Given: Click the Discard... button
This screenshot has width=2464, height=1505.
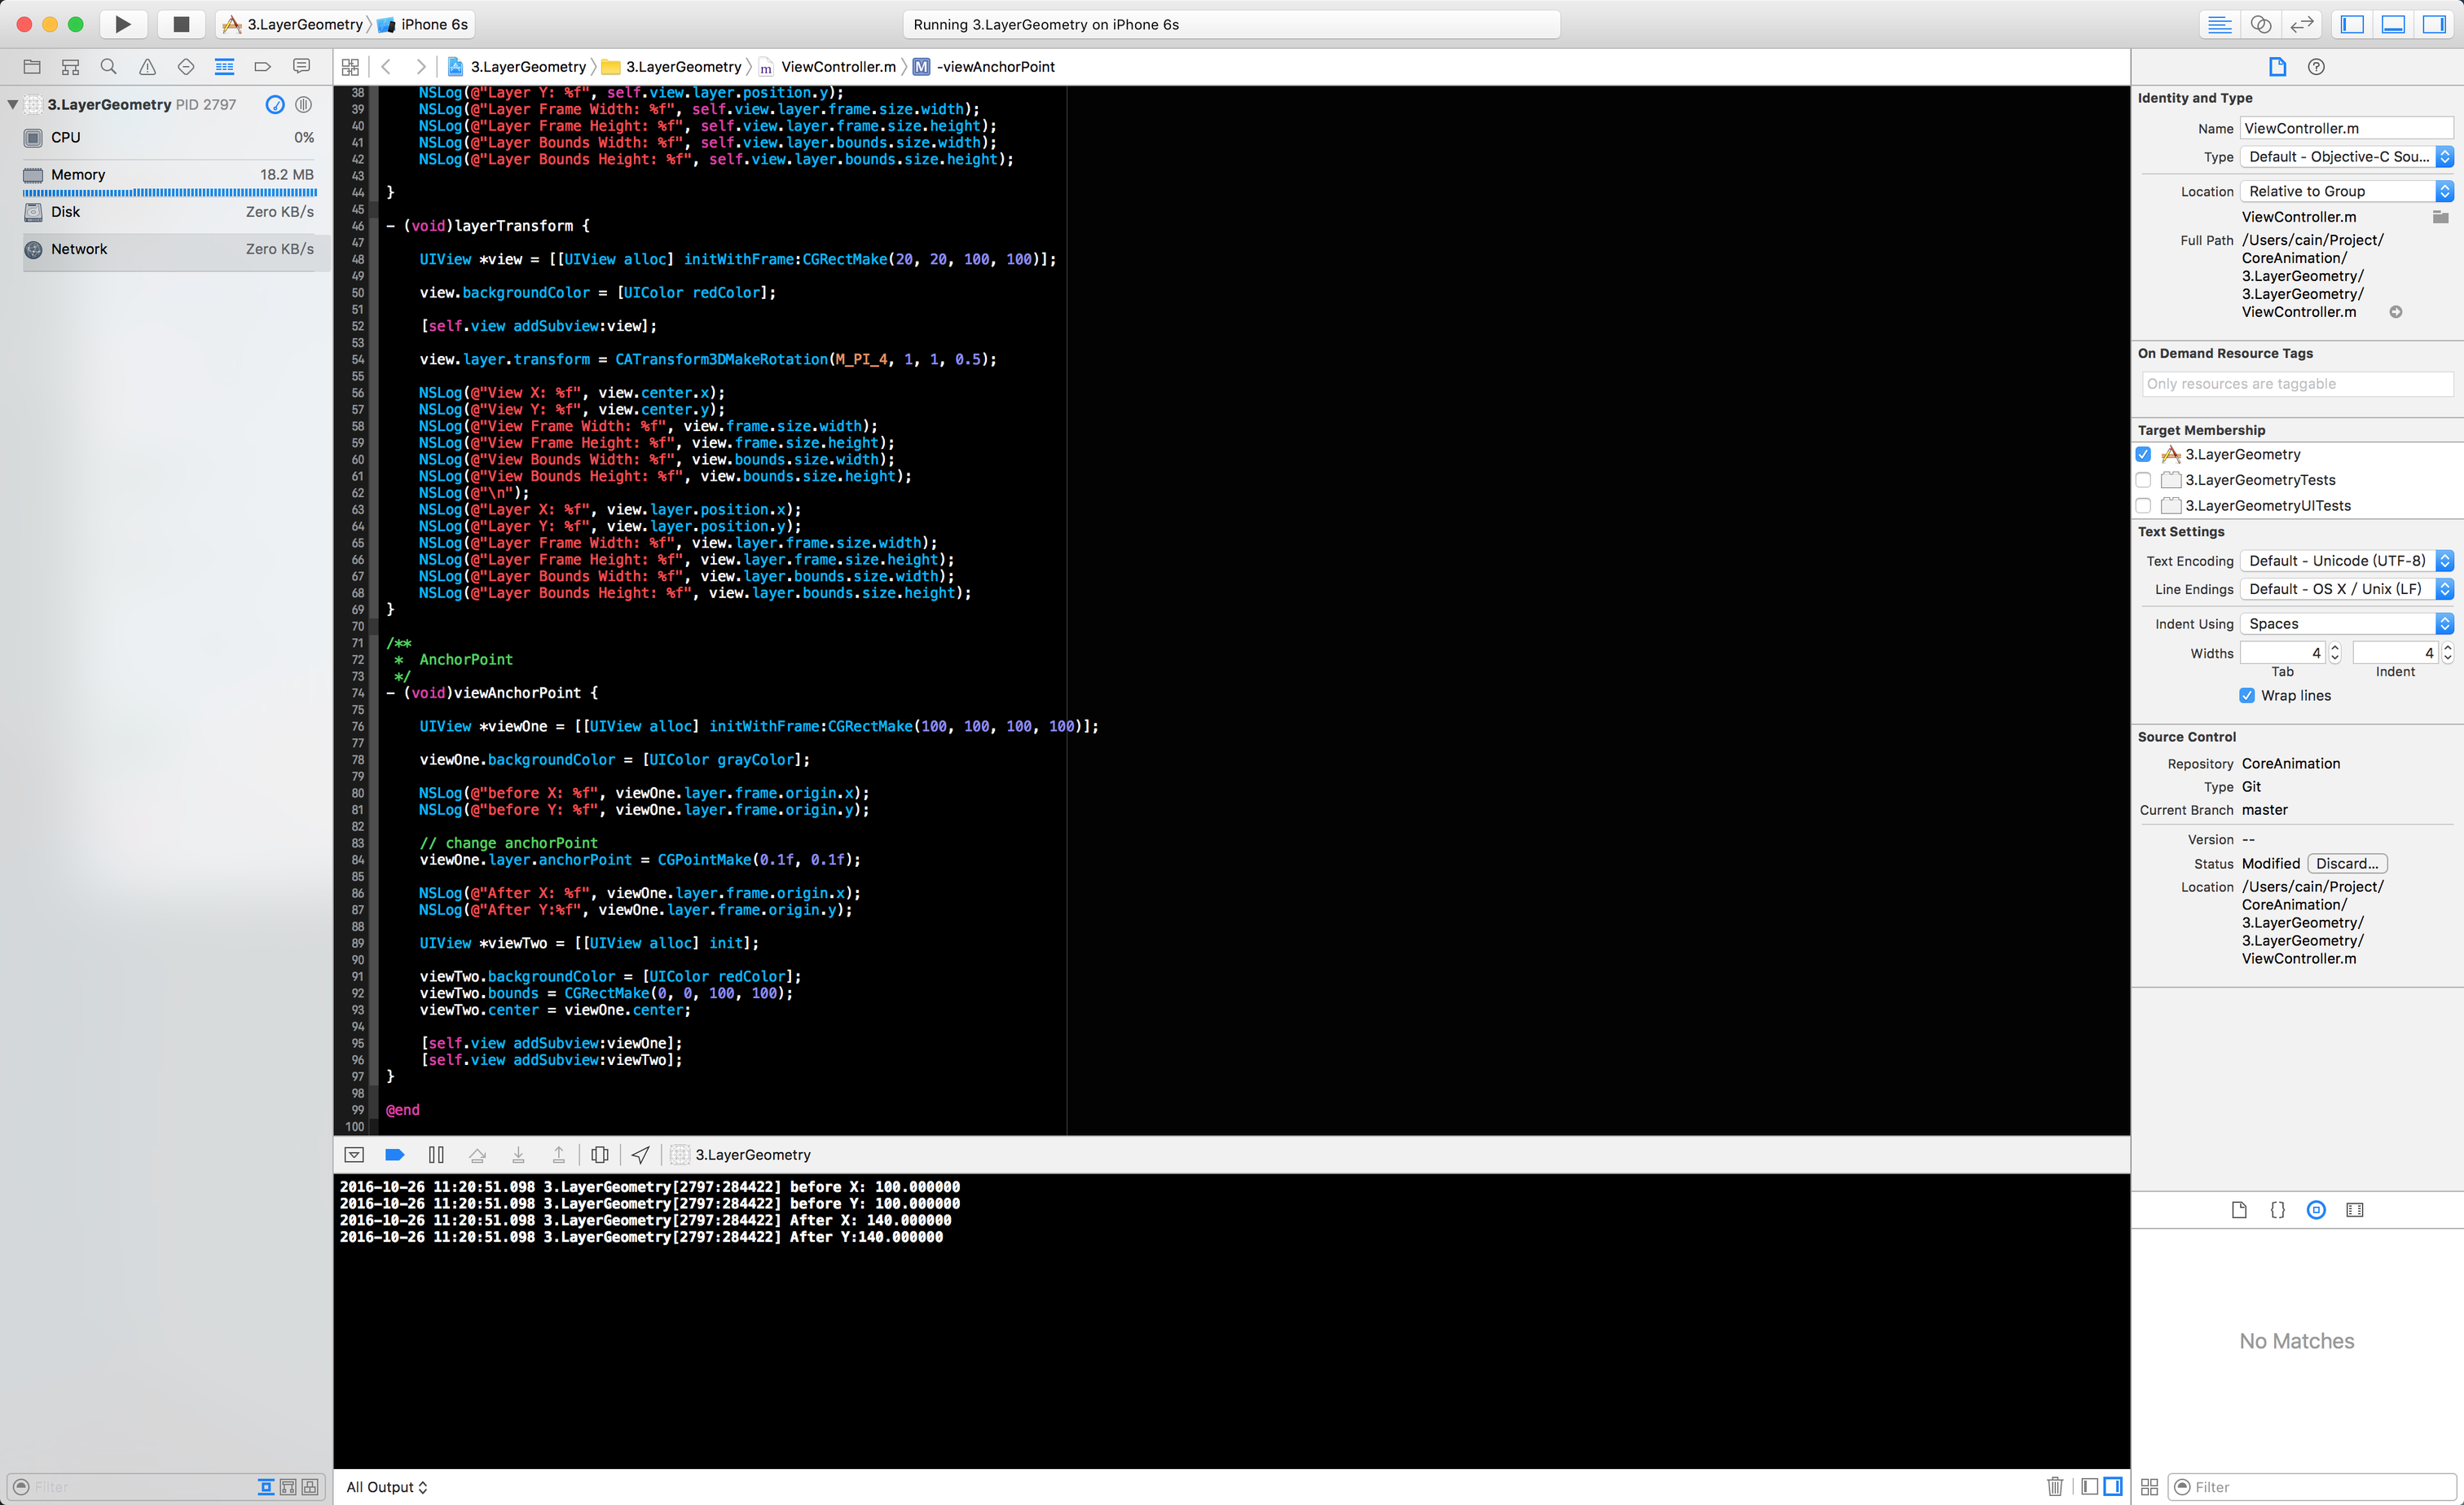Looking at the screenshot, I should click(x=2346, y=863).
